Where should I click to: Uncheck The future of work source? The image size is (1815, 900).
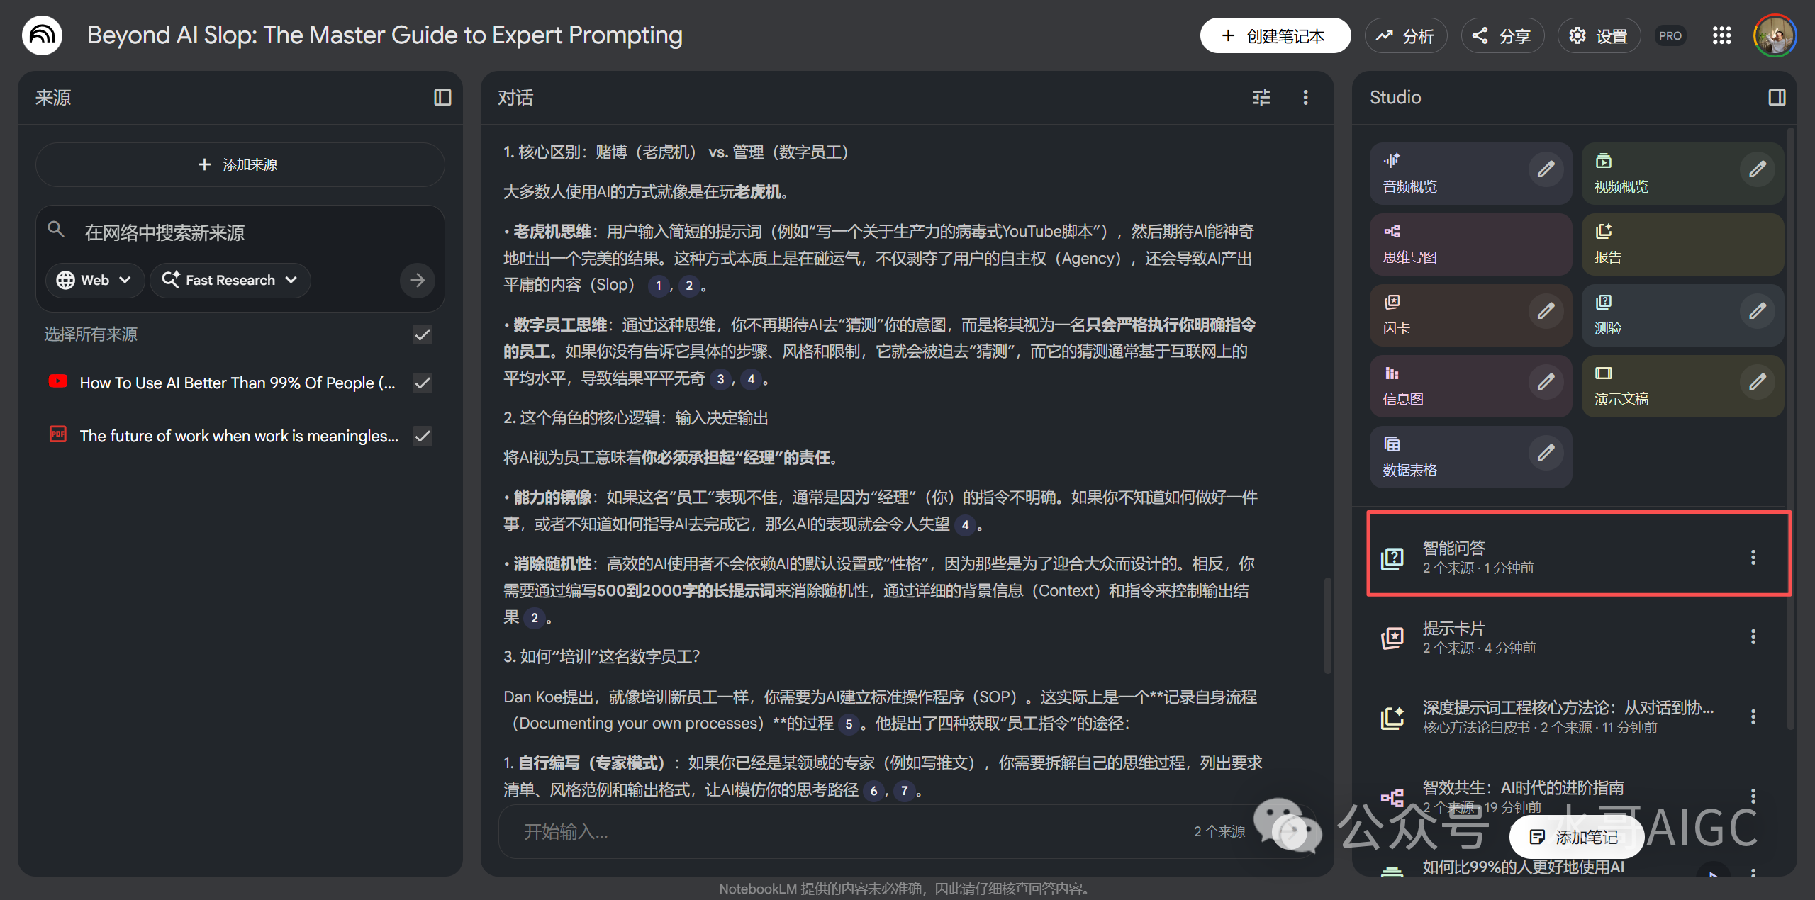(423, 436)
